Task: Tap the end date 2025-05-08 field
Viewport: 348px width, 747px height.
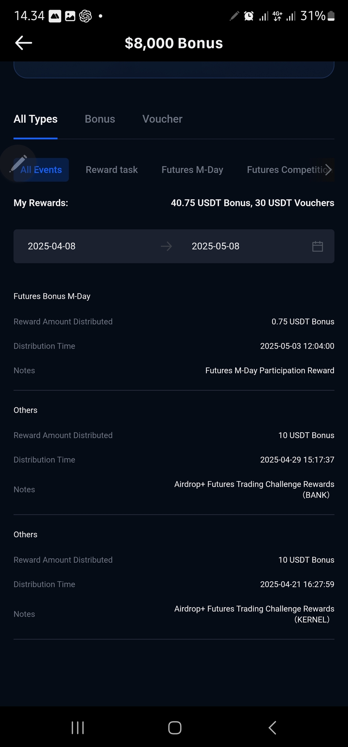Action: 215,246
